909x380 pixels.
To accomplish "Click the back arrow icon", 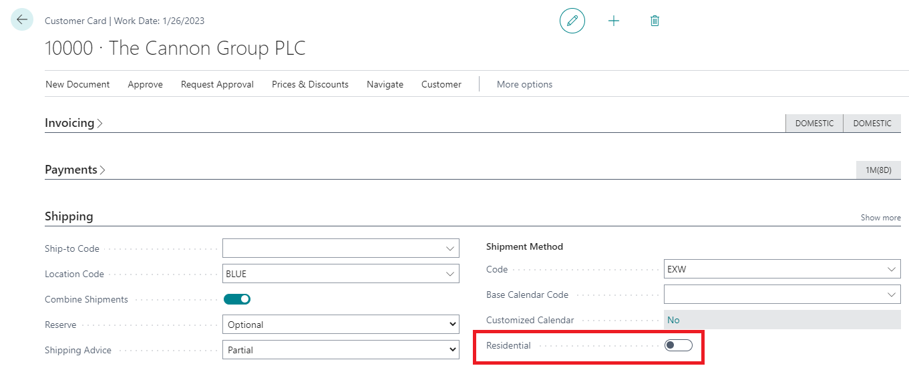I will pos(22,20).
